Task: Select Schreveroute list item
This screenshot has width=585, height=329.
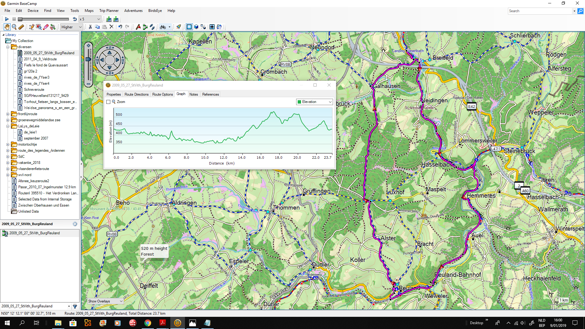Action: (34, 90)
